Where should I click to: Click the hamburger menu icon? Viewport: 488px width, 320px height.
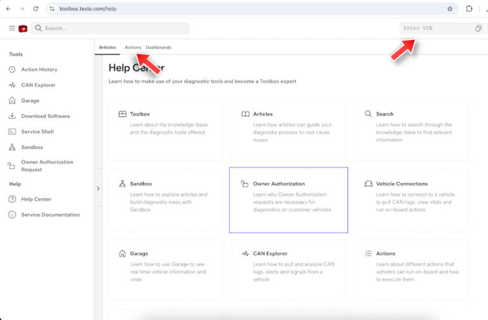point(11,29)
